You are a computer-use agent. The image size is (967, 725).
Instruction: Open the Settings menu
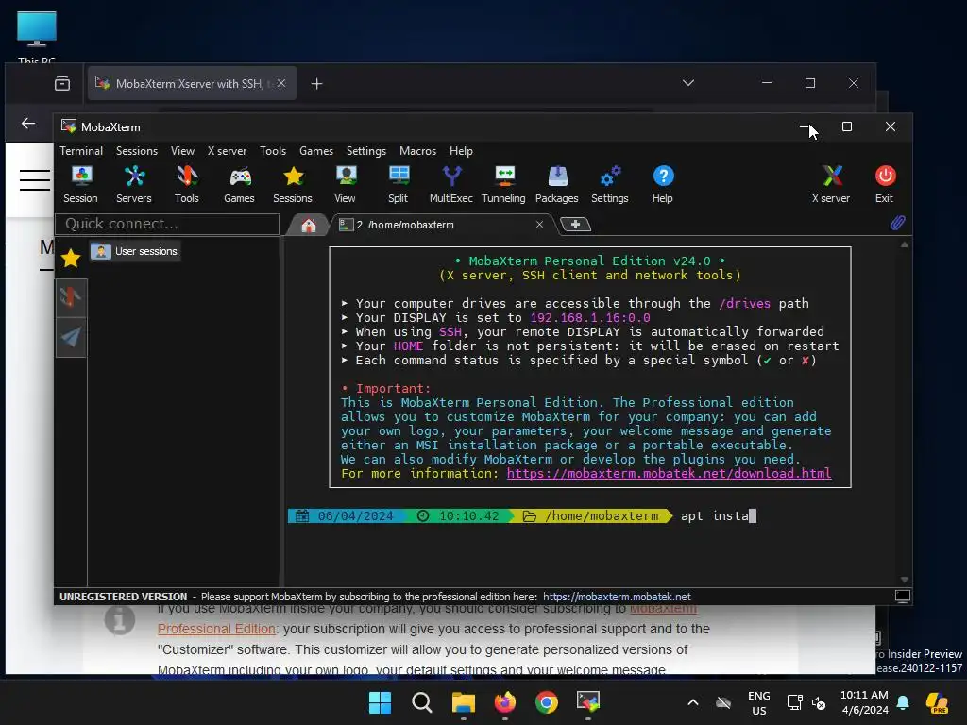366,151
